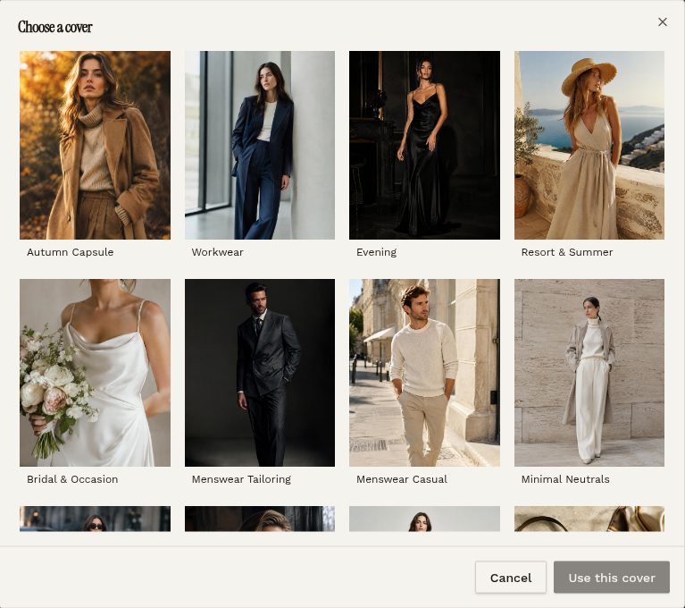Pick the Evening cover thumbnail

[424, 145]
